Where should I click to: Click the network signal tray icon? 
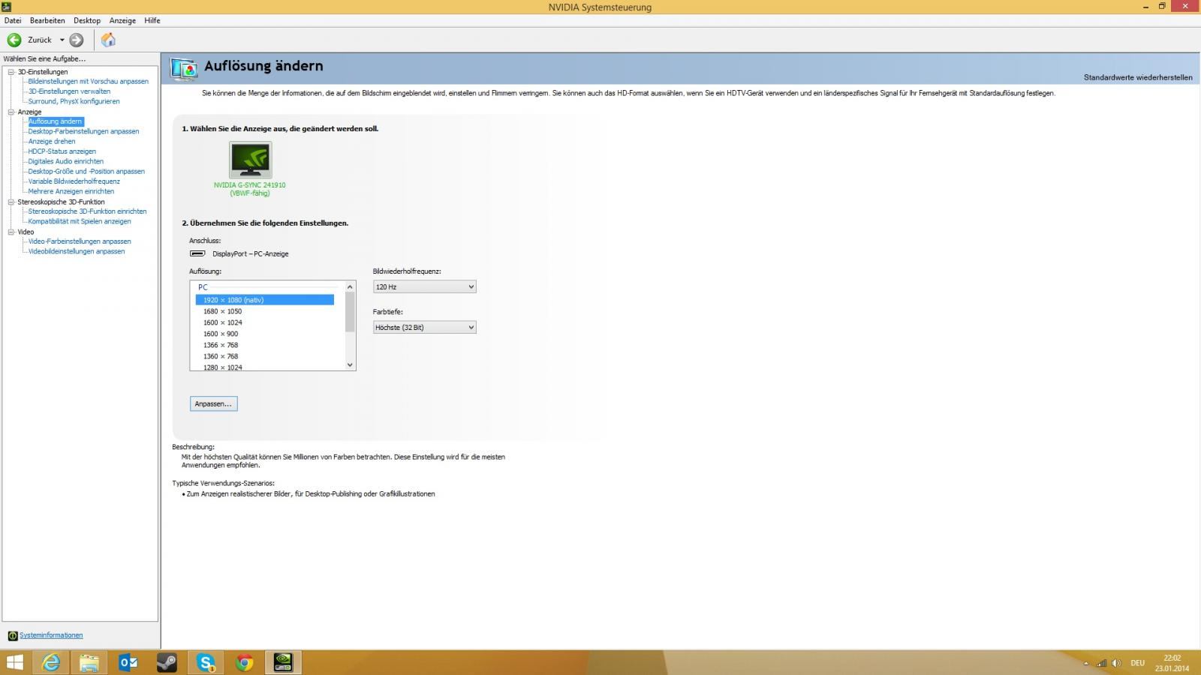pos(1101,663)
